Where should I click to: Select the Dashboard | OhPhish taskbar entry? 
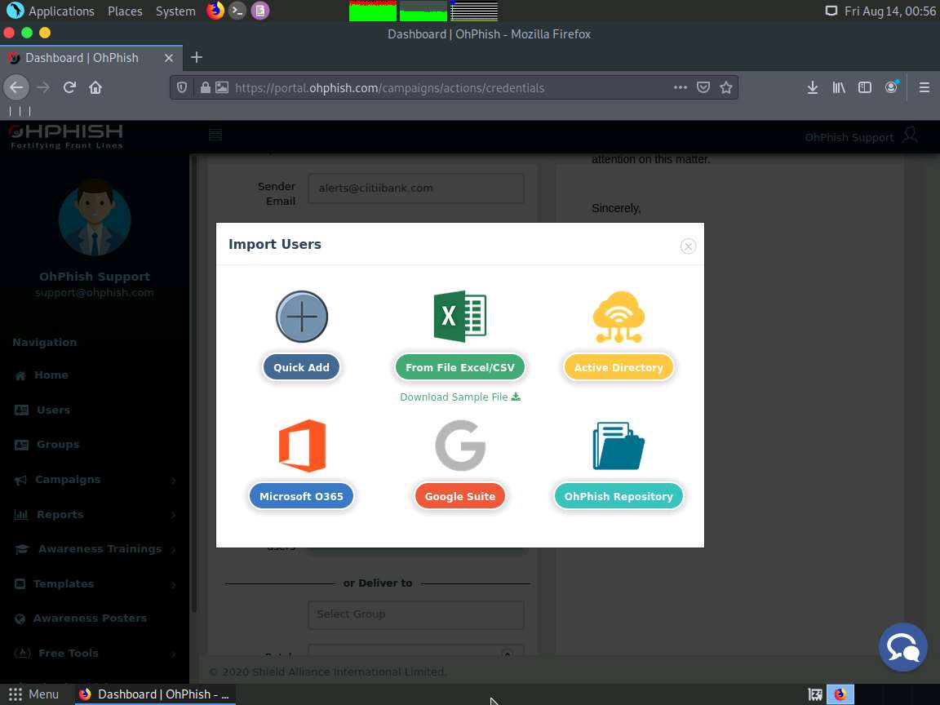coord(155,694)
